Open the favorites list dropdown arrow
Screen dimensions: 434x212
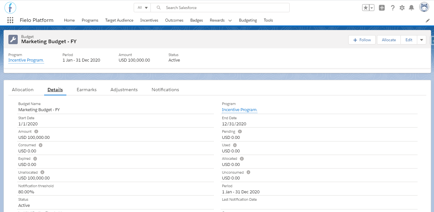(372, 8)
